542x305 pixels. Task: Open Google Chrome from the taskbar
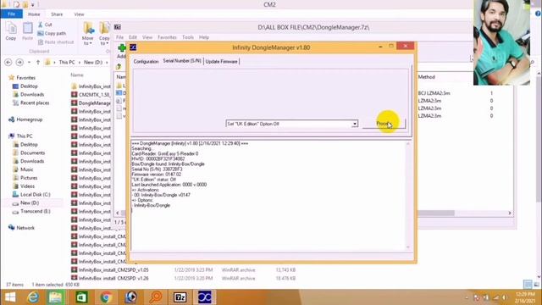pos(106,297)
